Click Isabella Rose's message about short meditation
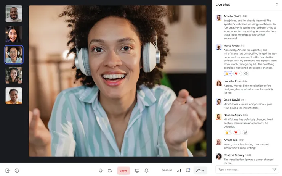Viewport: 282px width, 176px height. (x=248, y=89)
